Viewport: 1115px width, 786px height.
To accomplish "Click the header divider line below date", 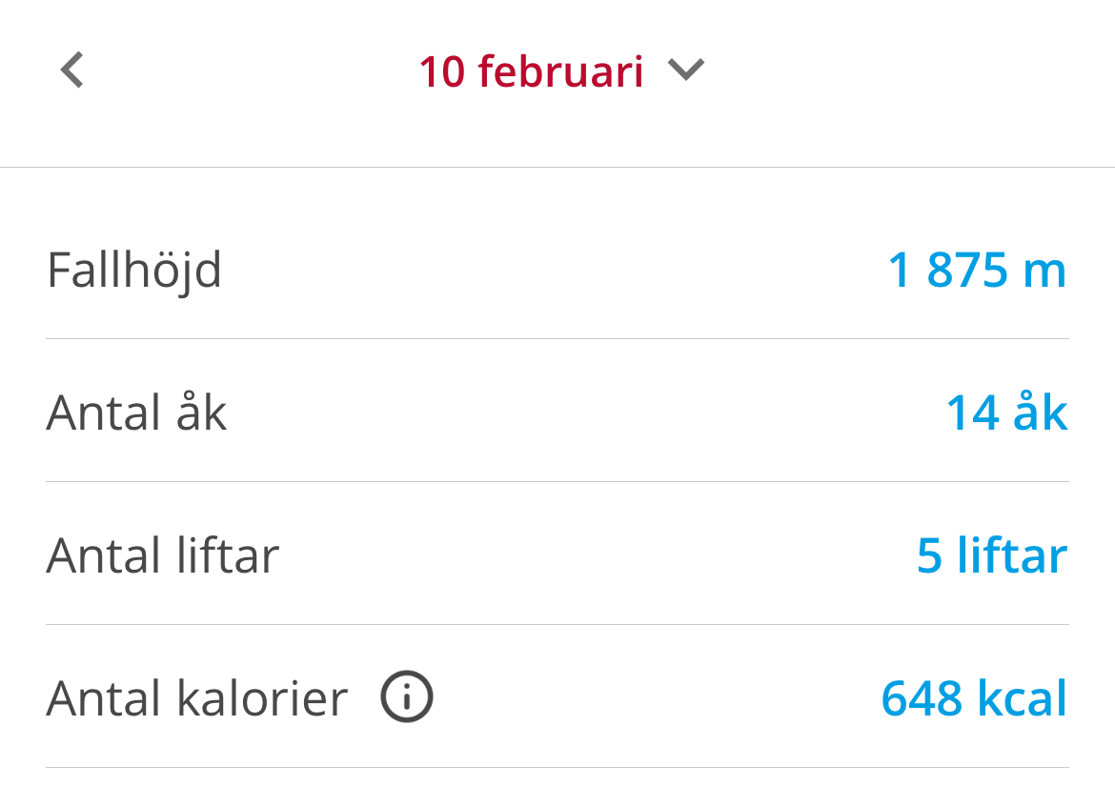I will coord(557,167).
